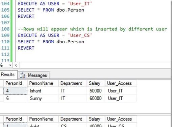172x127 pixels.
Task: Click line number 112 in the gutter
Action: click(x=5, y=55)
